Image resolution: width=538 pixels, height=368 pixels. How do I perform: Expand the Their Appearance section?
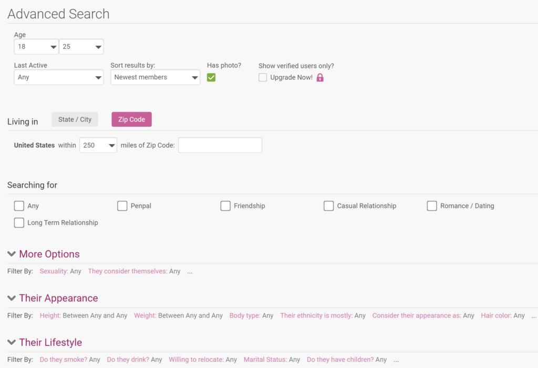pyautogui.click(x=53, y=298)
